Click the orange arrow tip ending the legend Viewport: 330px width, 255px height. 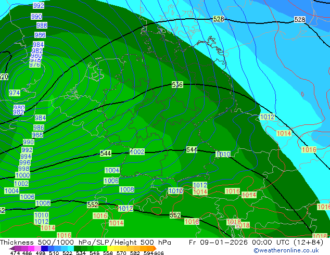pyautogui.click(x=155, y=248)
